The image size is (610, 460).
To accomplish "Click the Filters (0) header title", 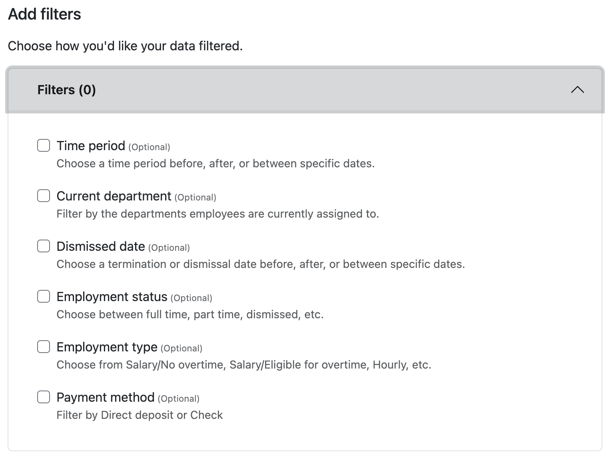I will point(66,90).
